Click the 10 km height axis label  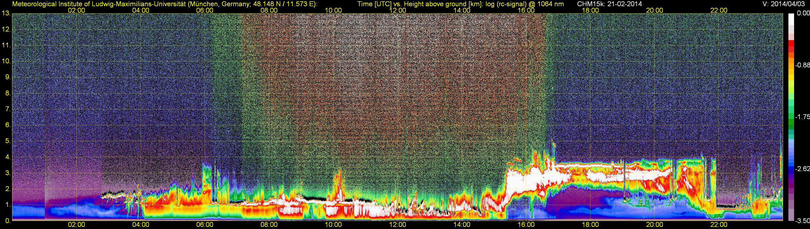tap(6, 61)
